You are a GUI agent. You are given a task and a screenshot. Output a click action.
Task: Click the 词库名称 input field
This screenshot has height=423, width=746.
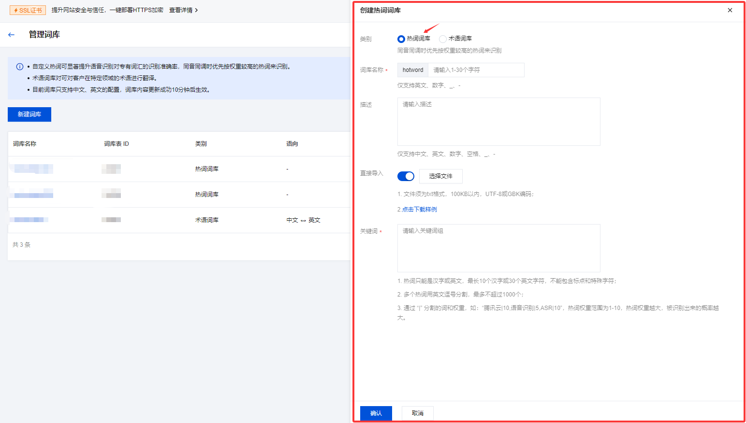click(x=476, y=70)
